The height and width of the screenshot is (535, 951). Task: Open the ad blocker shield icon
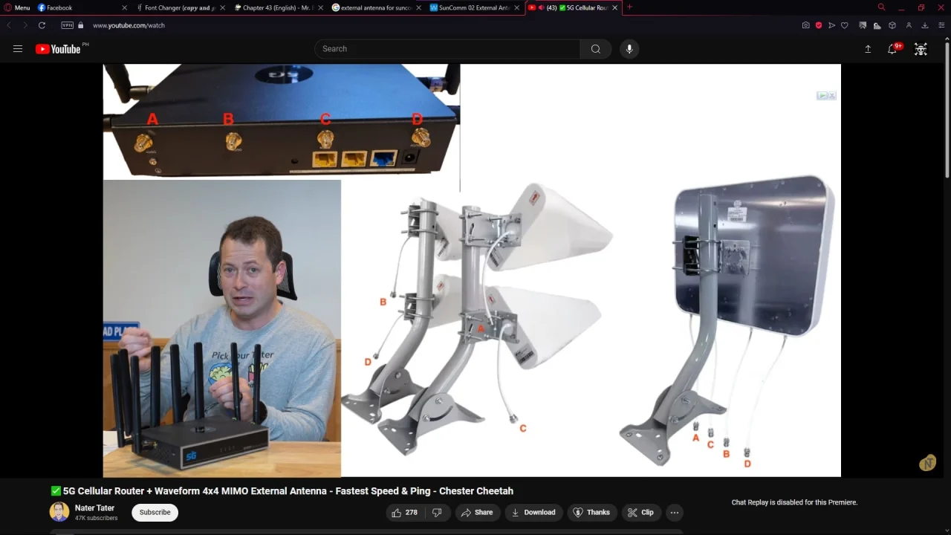coord(819,25)
